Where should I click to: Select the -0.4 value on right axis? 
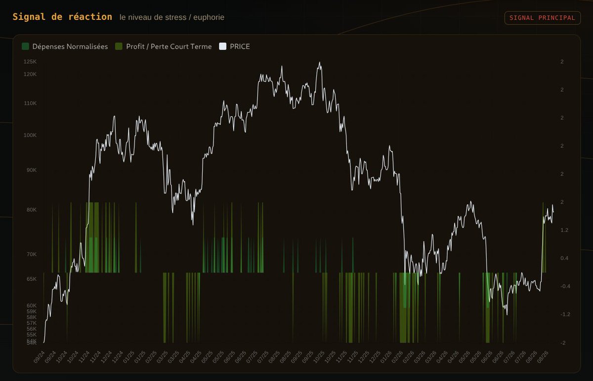[x=565, y=286]
